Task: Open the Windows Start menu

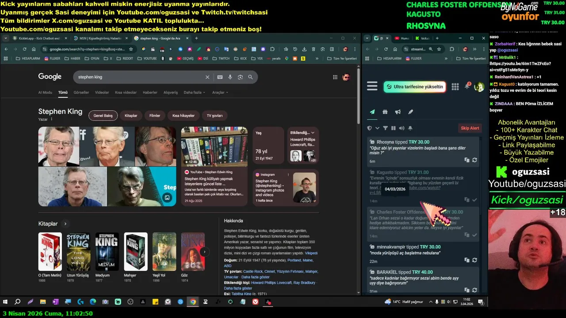Action: click(x=5, y=302)
